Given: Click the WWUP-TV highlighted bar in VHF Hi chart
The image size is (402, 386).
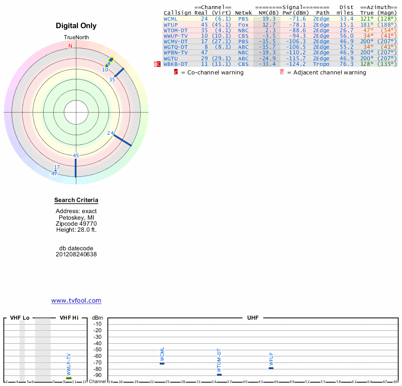Looking at the screenshot, I should click(x=69, y=377).
